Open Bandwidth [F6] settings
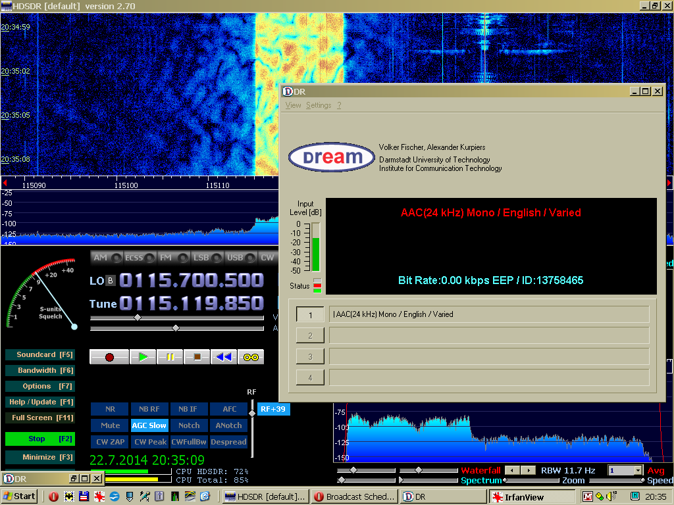Image resolution: width=674 pixels, height=505 pixels. tap(40, 371)
